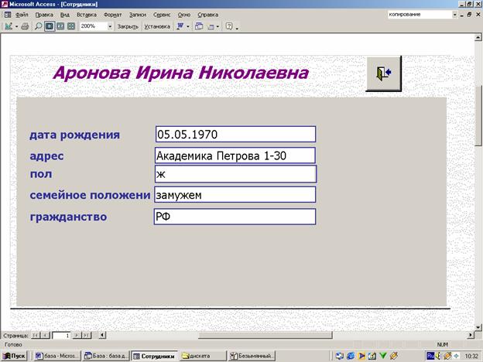Viewport: 483px width, 362px height.
Task: Switch to Multiple Pages view
Action: [x=71, y=26]
